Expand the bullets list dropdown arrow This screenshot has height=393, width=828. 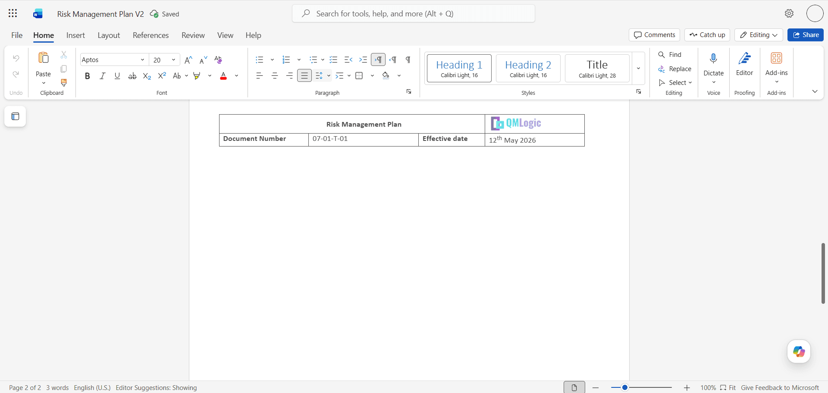[272, 60]
